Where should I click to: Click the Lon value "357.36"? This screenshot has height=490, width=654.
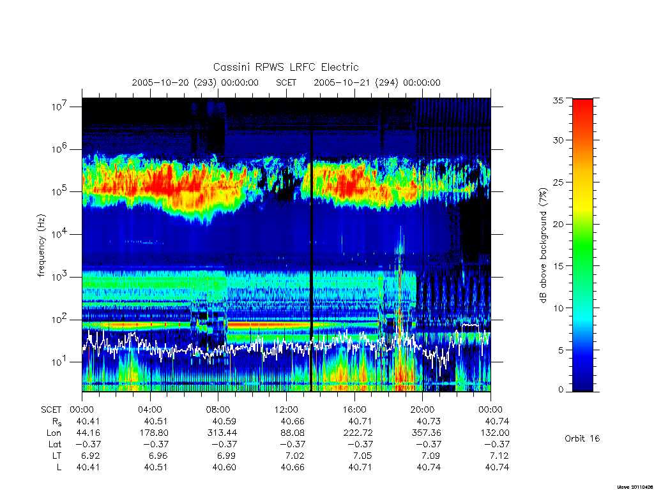click(426, 433)
